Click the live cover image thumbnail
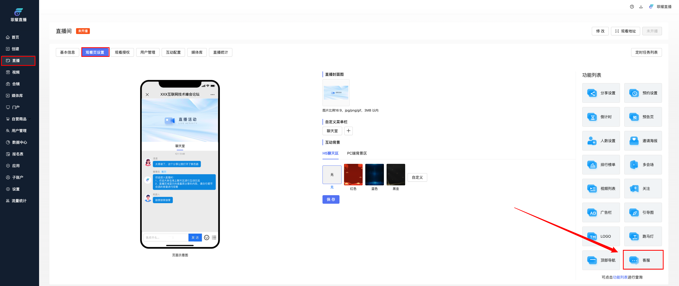Screen dimensions: 679x286 click(x=336, y=93)
